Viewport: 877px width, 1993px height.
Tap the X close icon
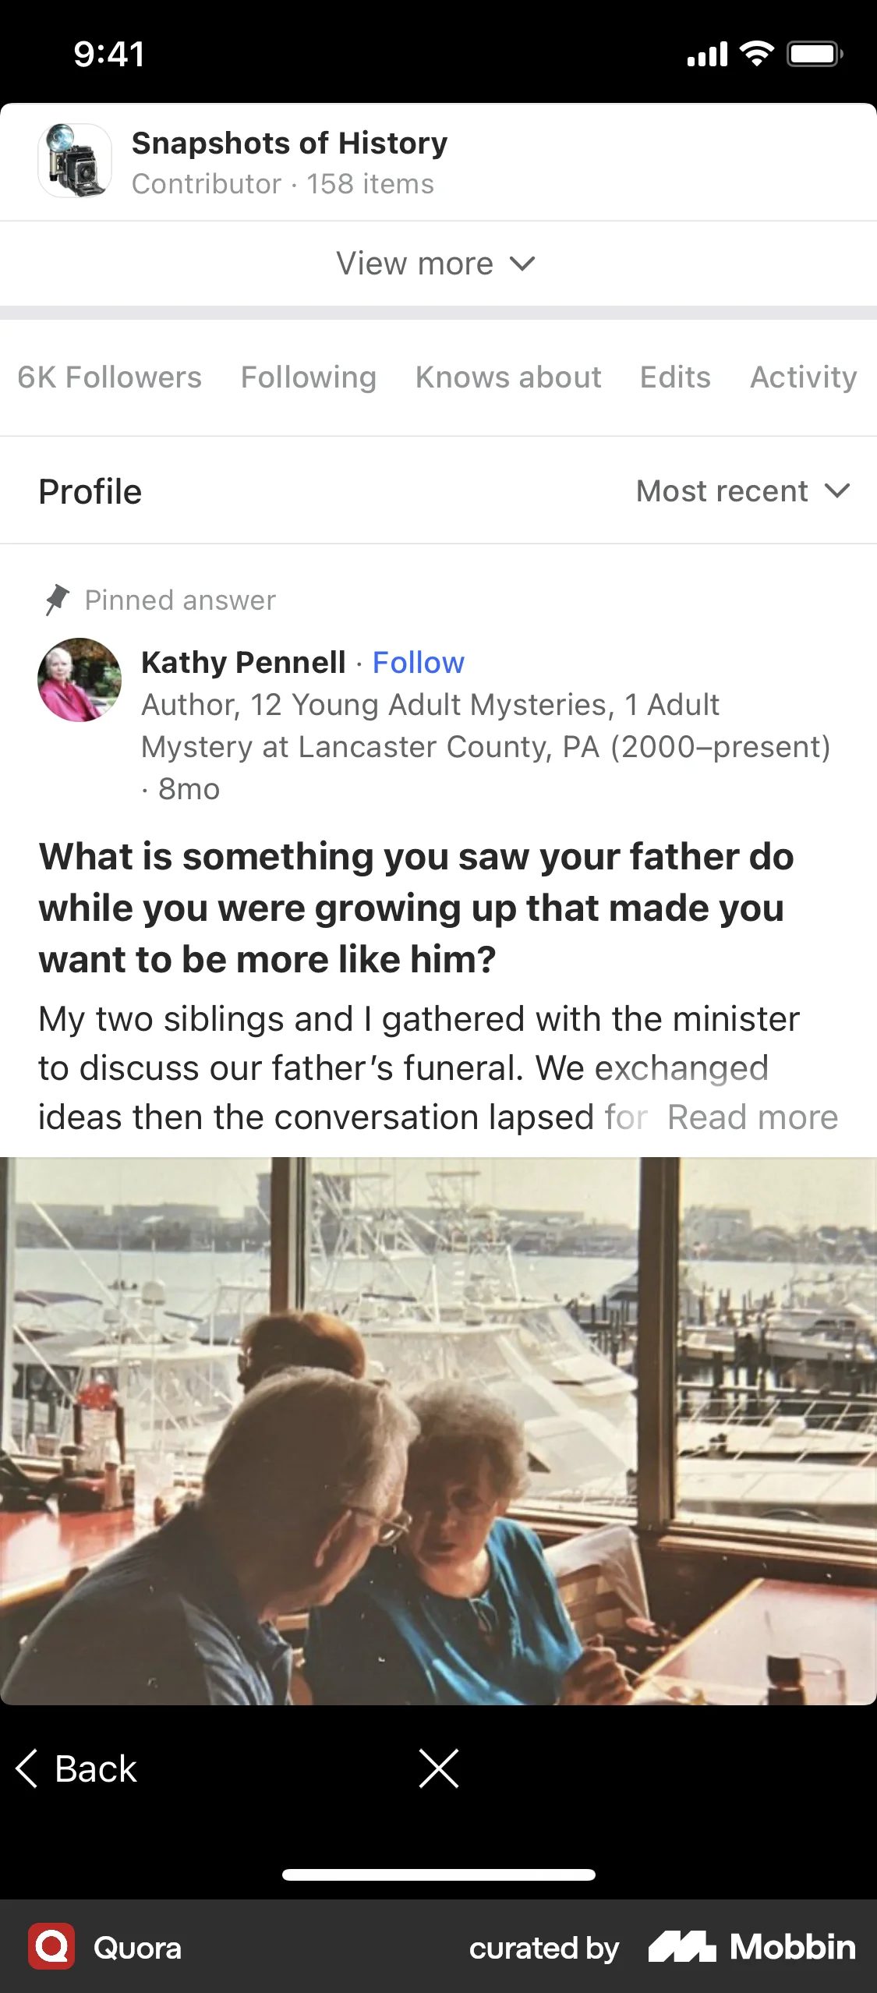coord(438,1768)
